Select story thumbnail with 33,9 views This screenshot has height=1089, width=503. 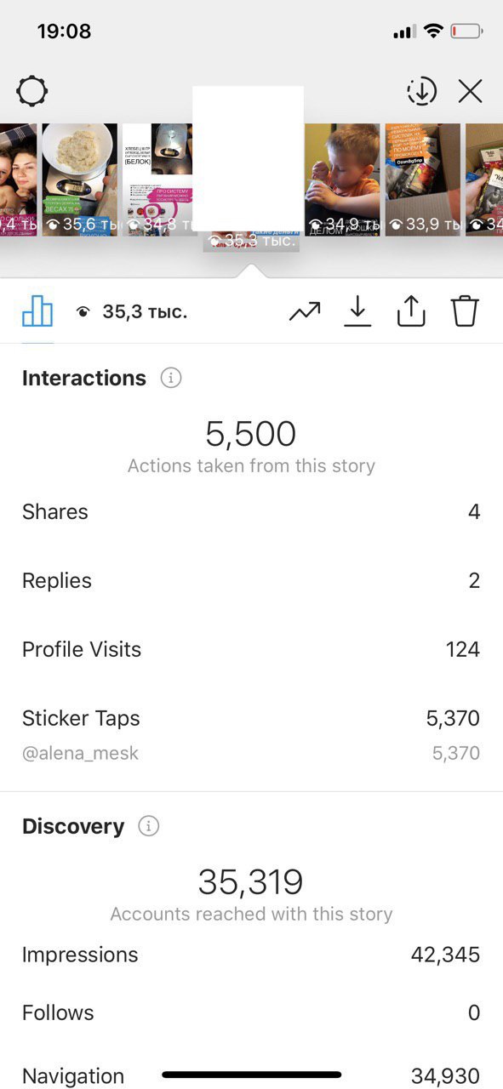point(423,180)
